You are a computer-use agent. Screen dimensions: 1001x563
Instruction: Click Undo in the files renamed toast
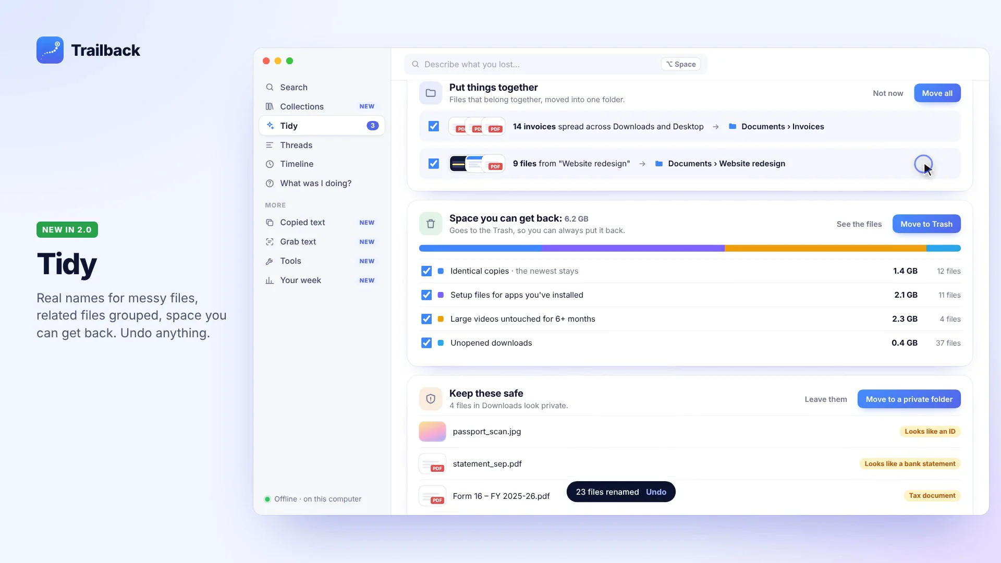point(656,492)
